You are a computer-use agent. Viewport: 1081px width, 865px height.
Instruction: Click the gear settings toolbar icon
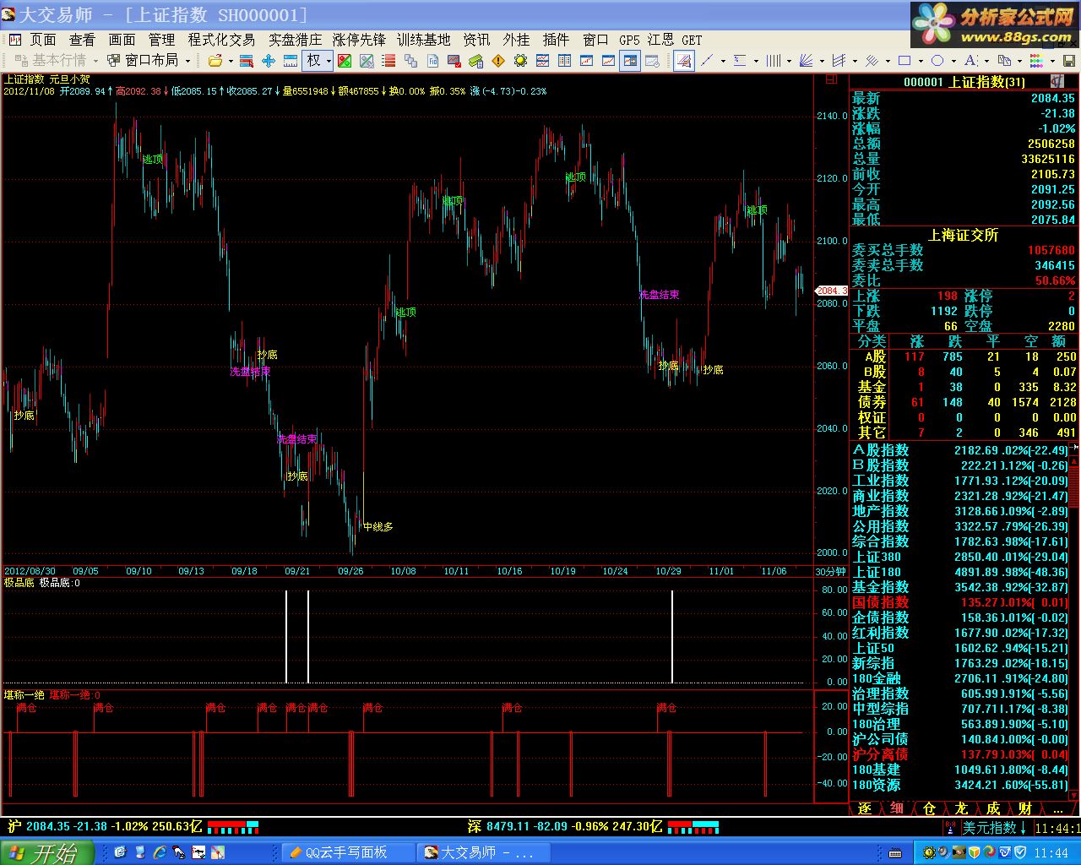click(x=520, y=61)
